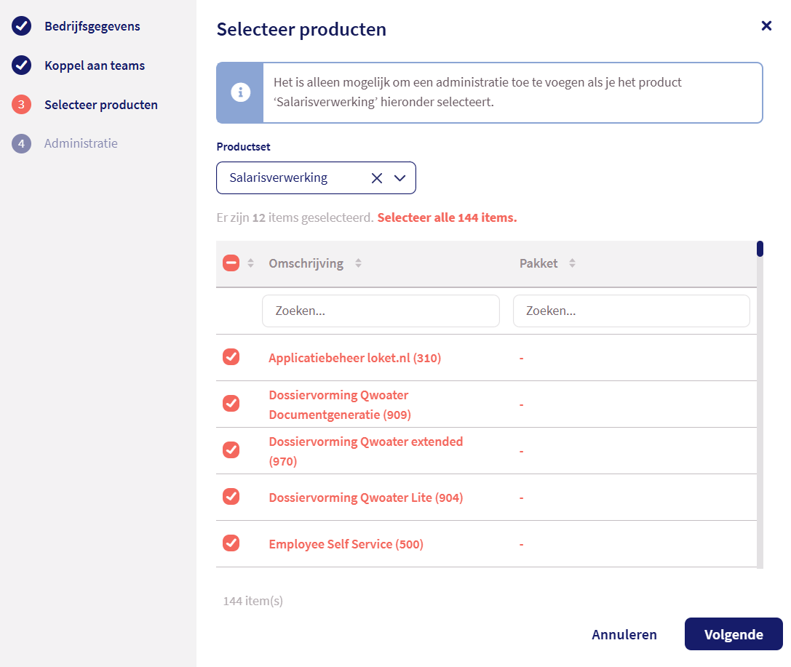791x667 pixels.
Task: Sort the table by Pakket column arrows
Action: tap(572, 263)
